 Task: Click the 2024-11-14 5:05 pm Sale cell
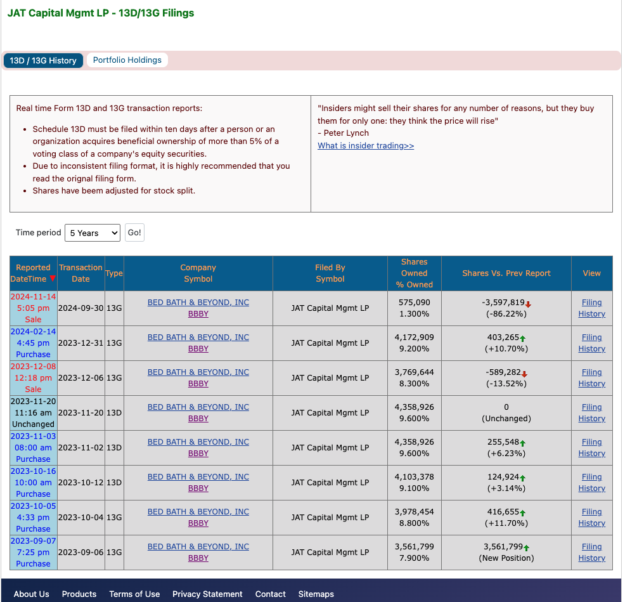(34, 308)
